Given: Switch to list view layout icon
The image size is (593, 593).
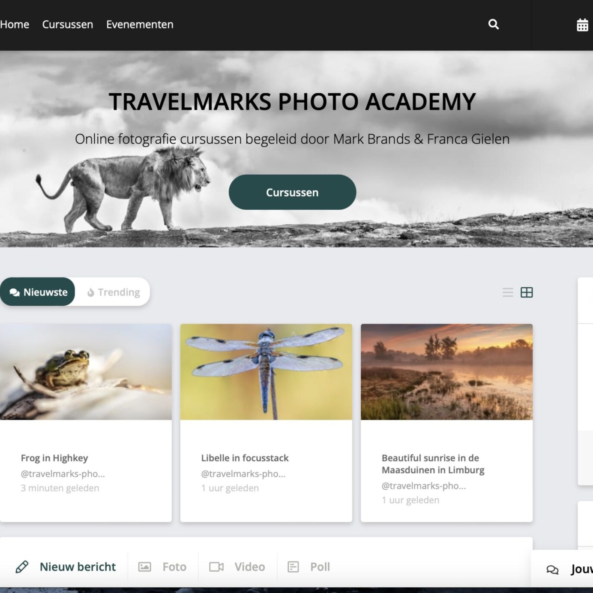Looking at the screenshot, I should click(508, 292).
